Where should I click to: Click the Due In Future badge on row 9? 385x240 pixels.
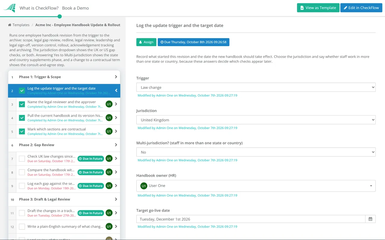91,186
